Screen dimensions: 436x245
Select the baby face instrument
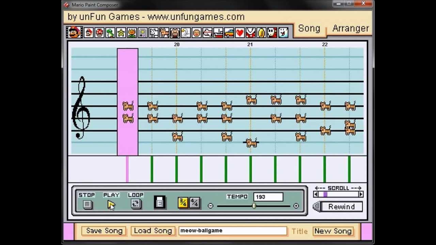[x=197, y=33]
